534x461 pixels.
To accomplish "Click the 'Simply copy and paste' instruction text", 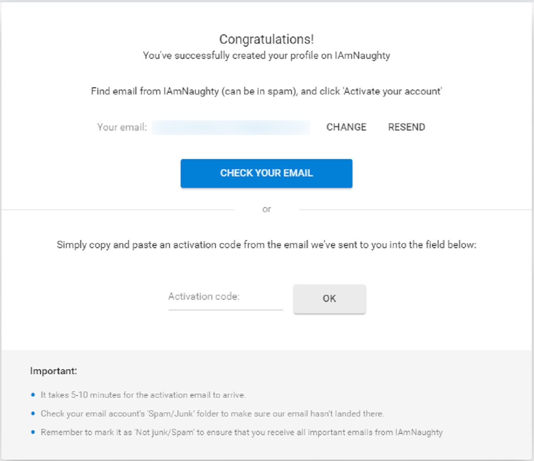I will click(267, 245).
